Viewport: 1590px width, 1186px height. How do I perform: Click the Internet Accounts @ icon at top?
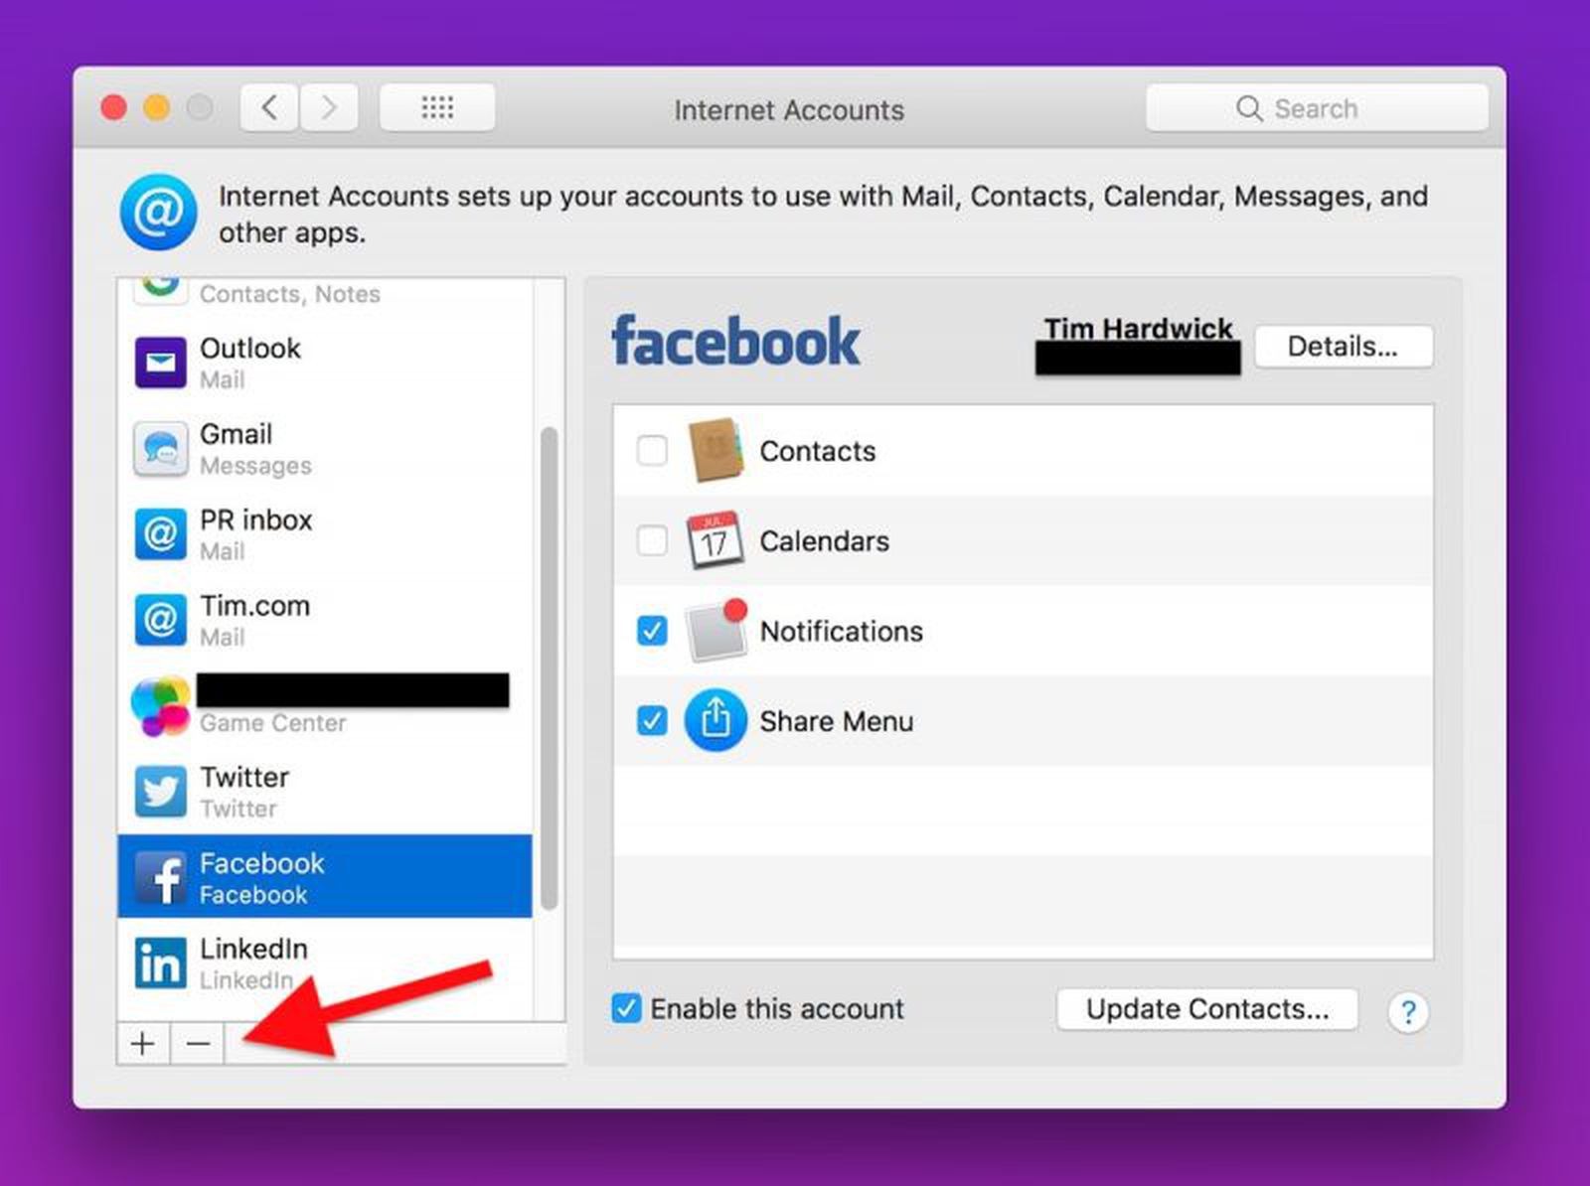coord(157,212)
